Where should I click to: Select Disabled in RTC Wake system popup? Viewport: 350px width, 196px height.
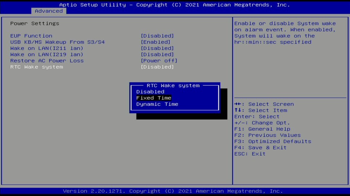(x=150, y=92)
